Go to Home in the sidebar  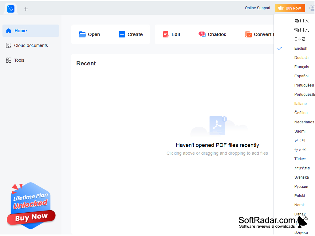(31, 31)
